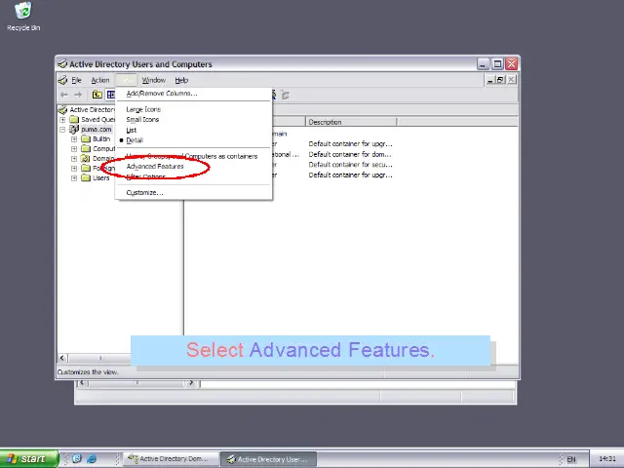The width and height of the screenshot is (624, 468).
Task: Expand the Saved Queries node
Action: point(62,119)
